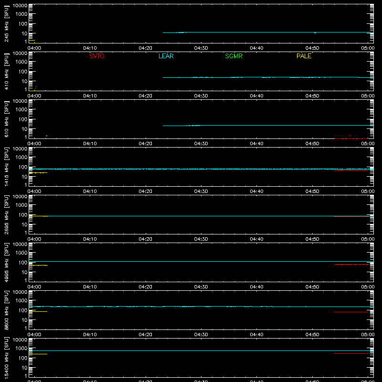Click the cyan LEAR trace in the 245 MHz plot
The image size is (382, 382).
268,32
